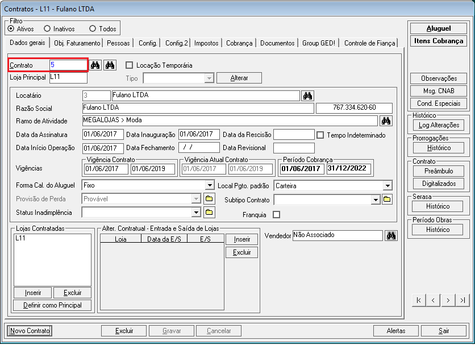The width and height of the screenshot is (475, 345).
Task: Go to next record navigation arrow
Action: pos(448,300)
